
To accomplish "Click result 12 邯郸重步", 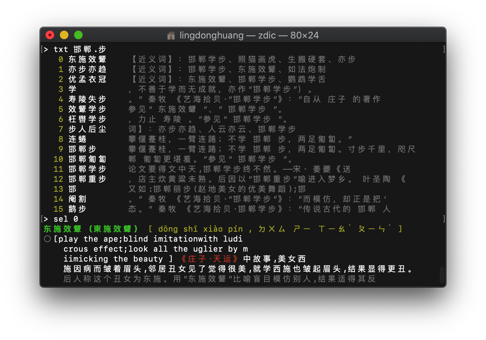I will click(87, 179).
